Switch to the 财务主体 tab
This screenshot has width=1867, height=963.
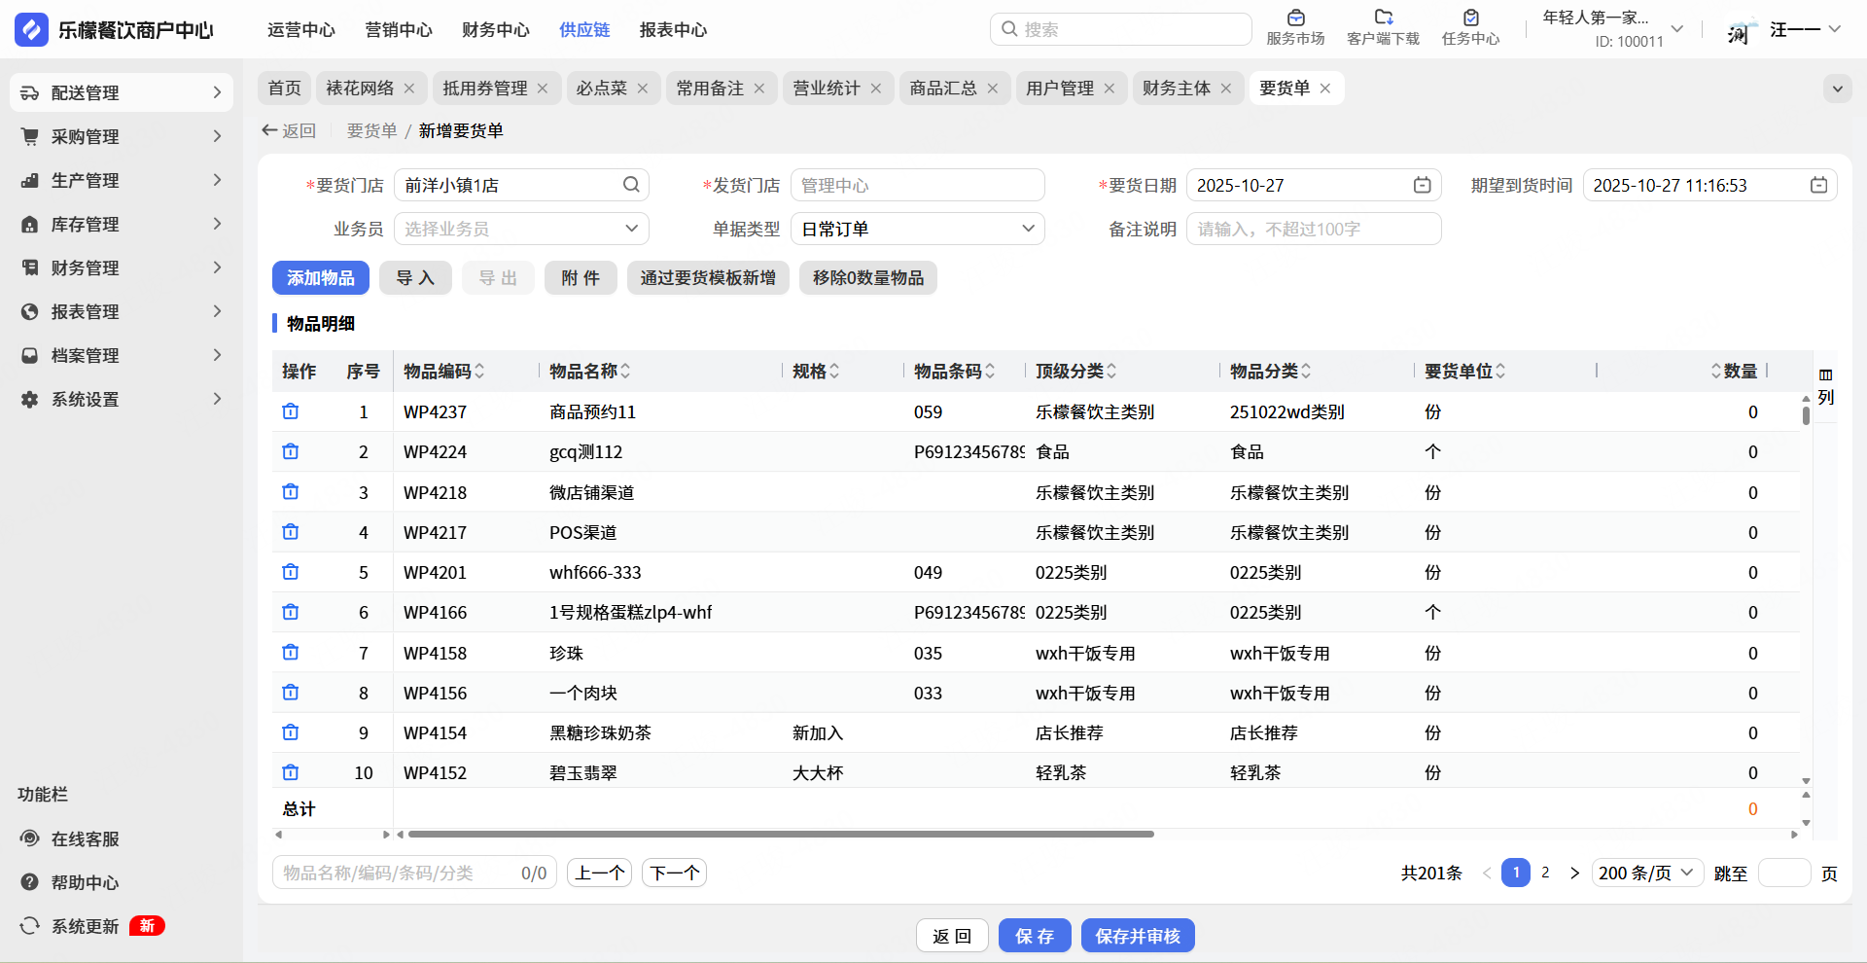pyautogui.click(x=1176, y=89)
